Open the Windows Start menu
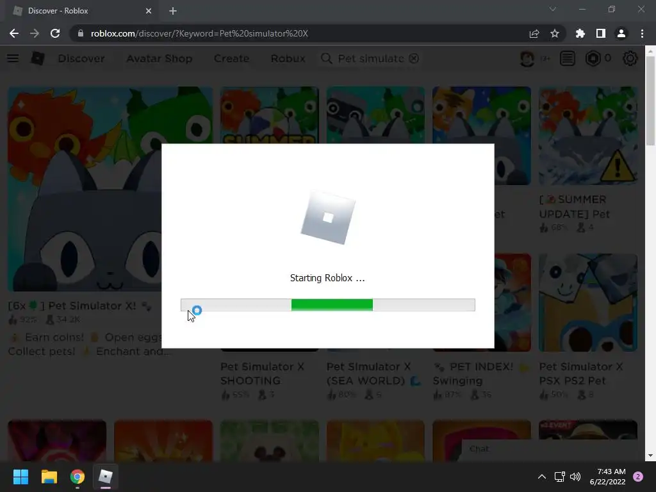Screen dimensions: 656x492 [x=20, y=477]
